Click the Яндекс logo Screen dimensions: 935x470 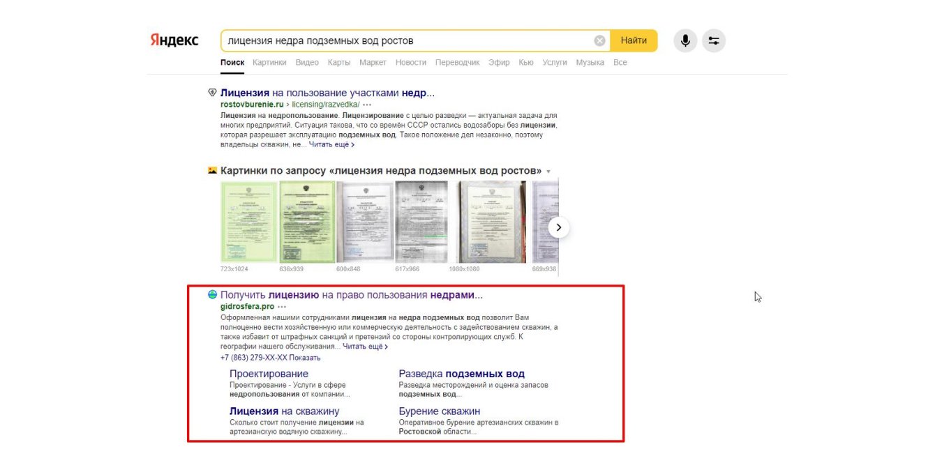[x=174, y=40]
